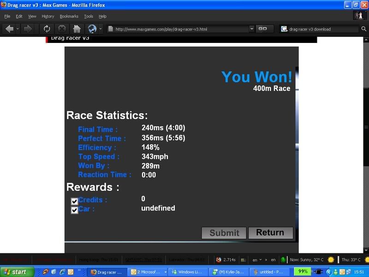Click the system clock 15:51

359,272
